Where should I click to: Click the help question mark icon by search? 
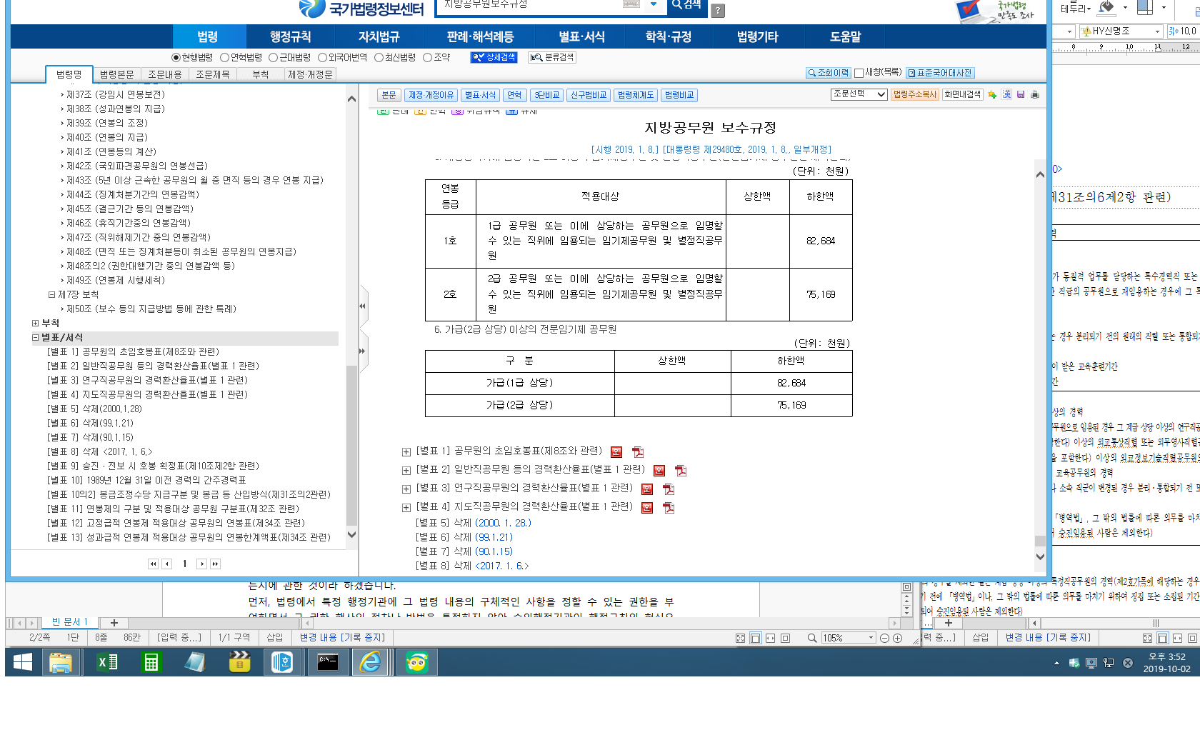pos(719,11)
